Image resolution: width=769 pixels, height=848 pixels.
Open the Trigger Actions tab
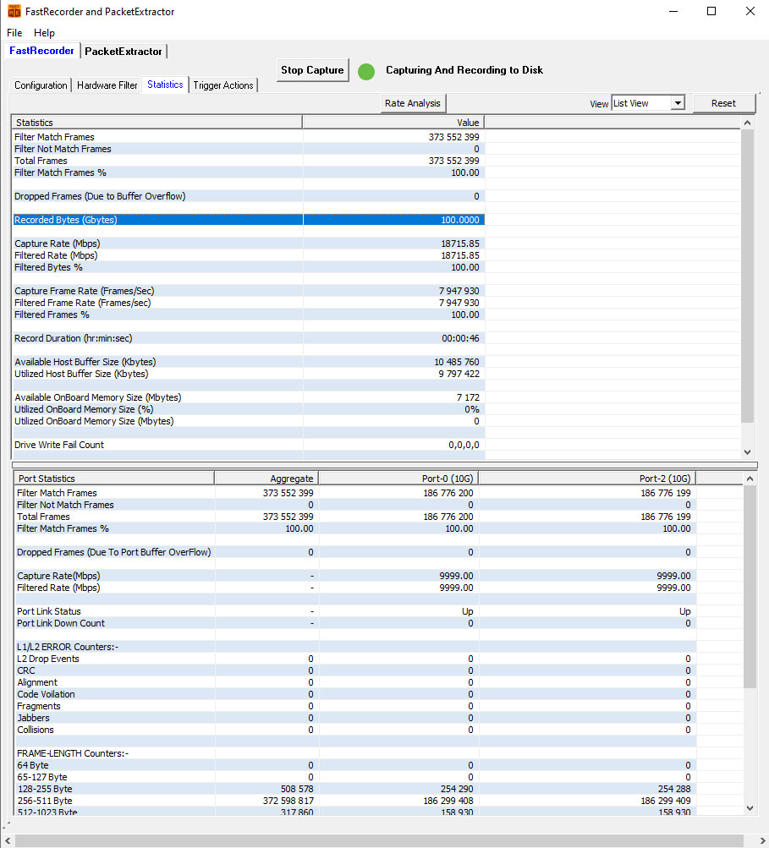223,85
